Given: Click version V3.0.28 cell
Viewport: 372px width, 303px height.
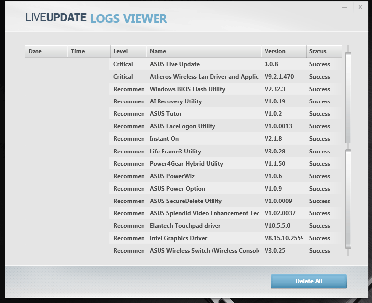Looking at the screenshot, I should [x=275, y=151].
